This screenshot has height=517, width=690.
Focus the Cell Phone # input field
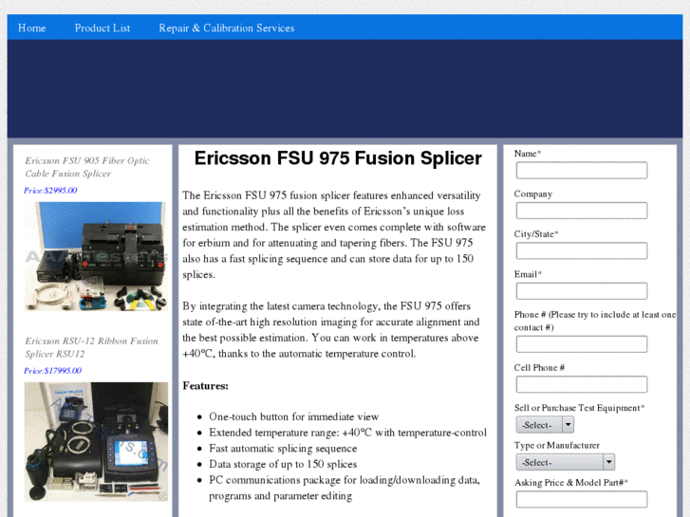click(x=581, y=384)
